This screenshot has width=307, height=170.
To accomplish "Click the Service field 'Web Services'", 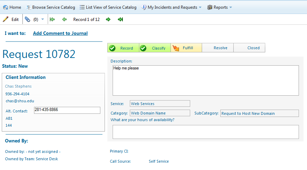I will 160,104.
